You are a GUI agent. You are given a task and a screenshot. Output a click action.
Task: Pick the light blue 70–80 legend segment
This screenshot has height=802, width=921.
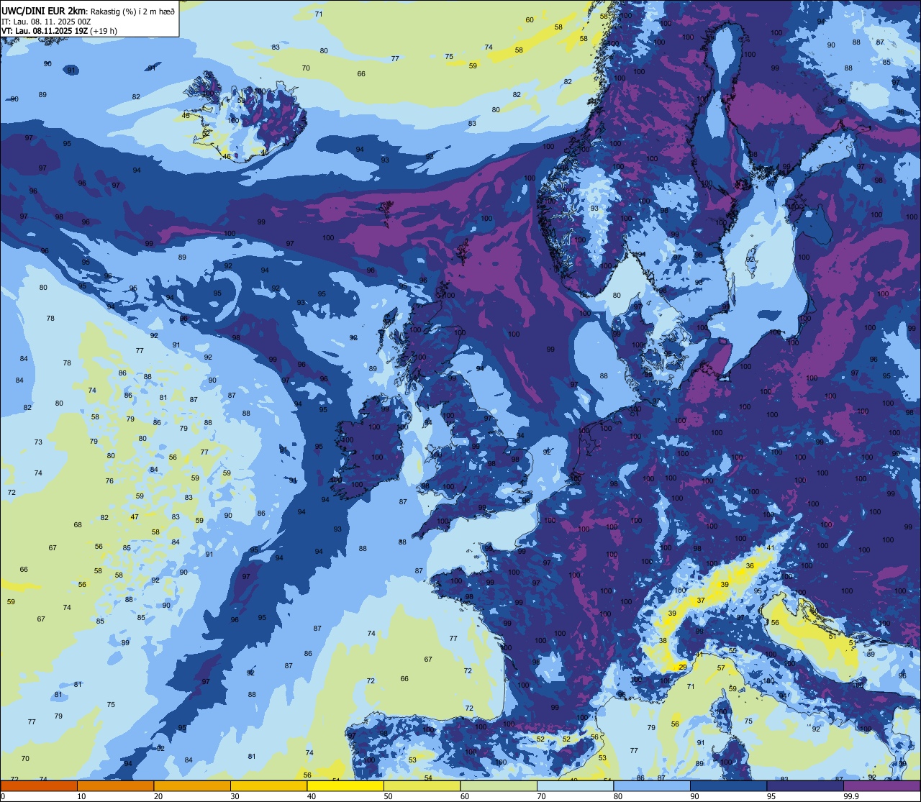pos(575,785)
